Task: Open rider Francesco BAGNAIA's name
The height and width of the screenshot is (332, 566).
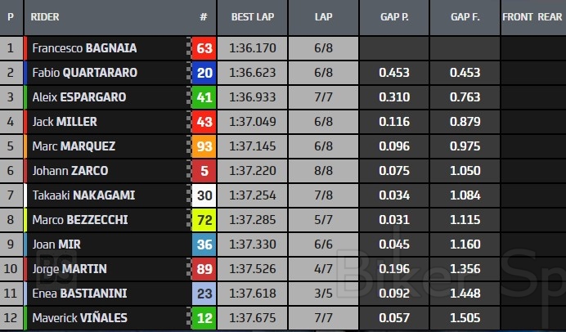Action: [x=84, y=48]
